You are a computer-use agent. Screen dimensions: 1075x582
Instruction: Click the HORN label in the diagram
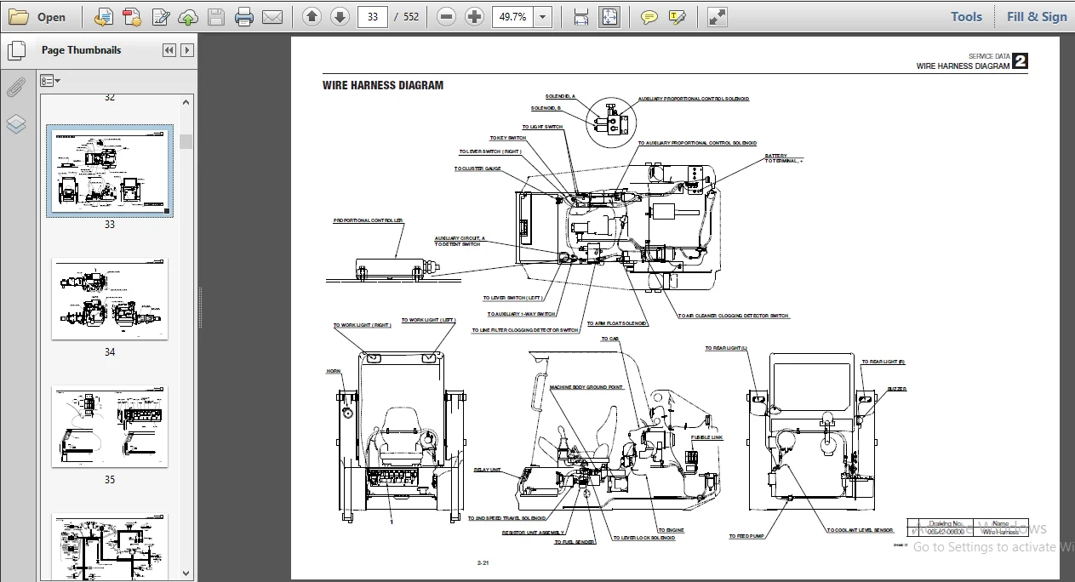(x=334, y=371)
